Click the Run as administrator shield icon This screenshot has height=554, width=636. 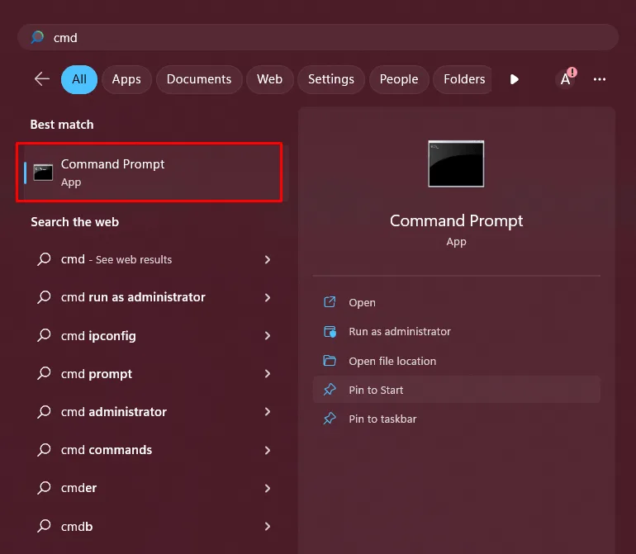330,332
